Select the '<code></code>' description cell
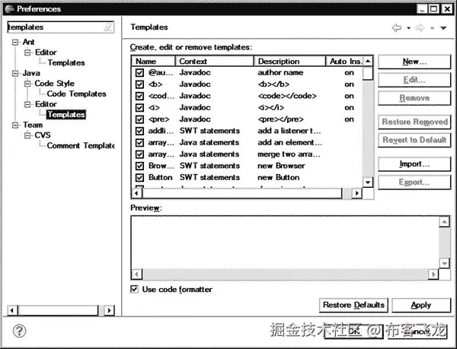 pos(287,96)
